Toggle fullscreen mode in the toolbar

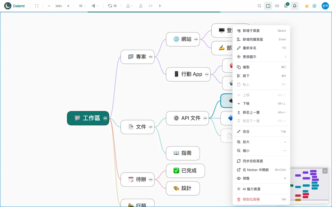point(37,6)
